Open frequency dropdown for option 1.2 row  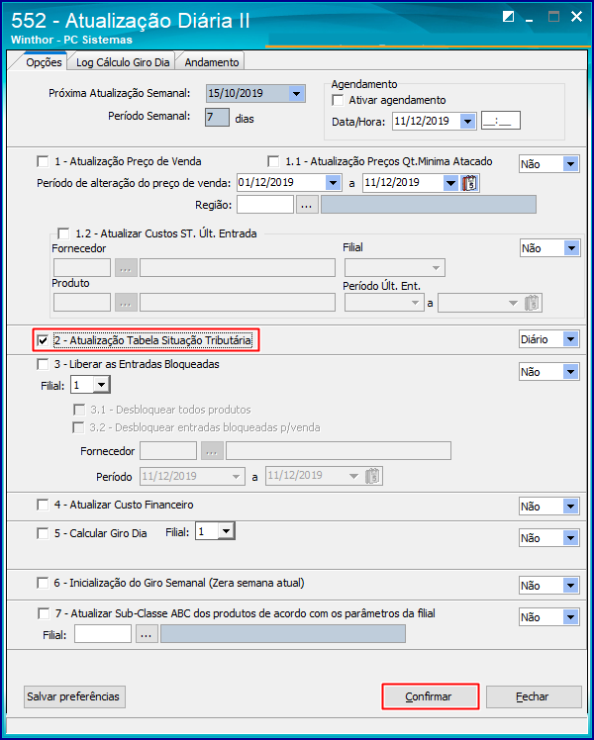coord(570,248)
